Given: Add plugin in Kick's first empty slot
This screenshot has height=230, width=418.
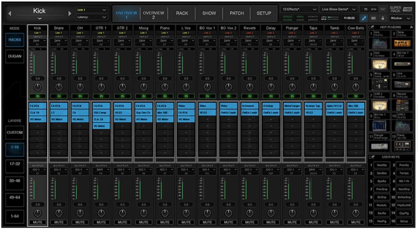Looking at the screenshot, I should click(37, 126).
